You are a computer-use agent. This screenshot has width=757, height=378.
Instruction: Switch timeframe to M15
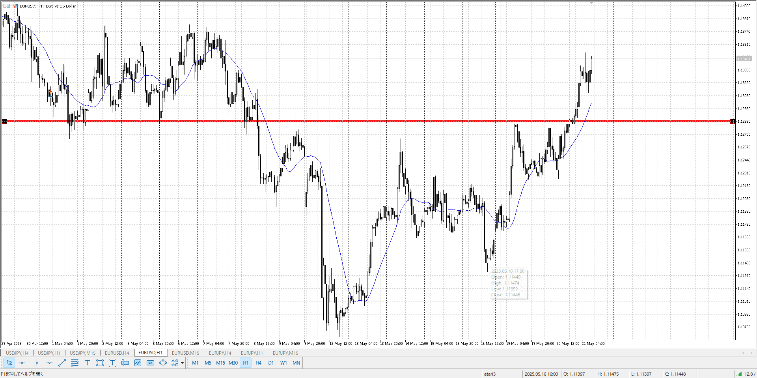point(220,363)
